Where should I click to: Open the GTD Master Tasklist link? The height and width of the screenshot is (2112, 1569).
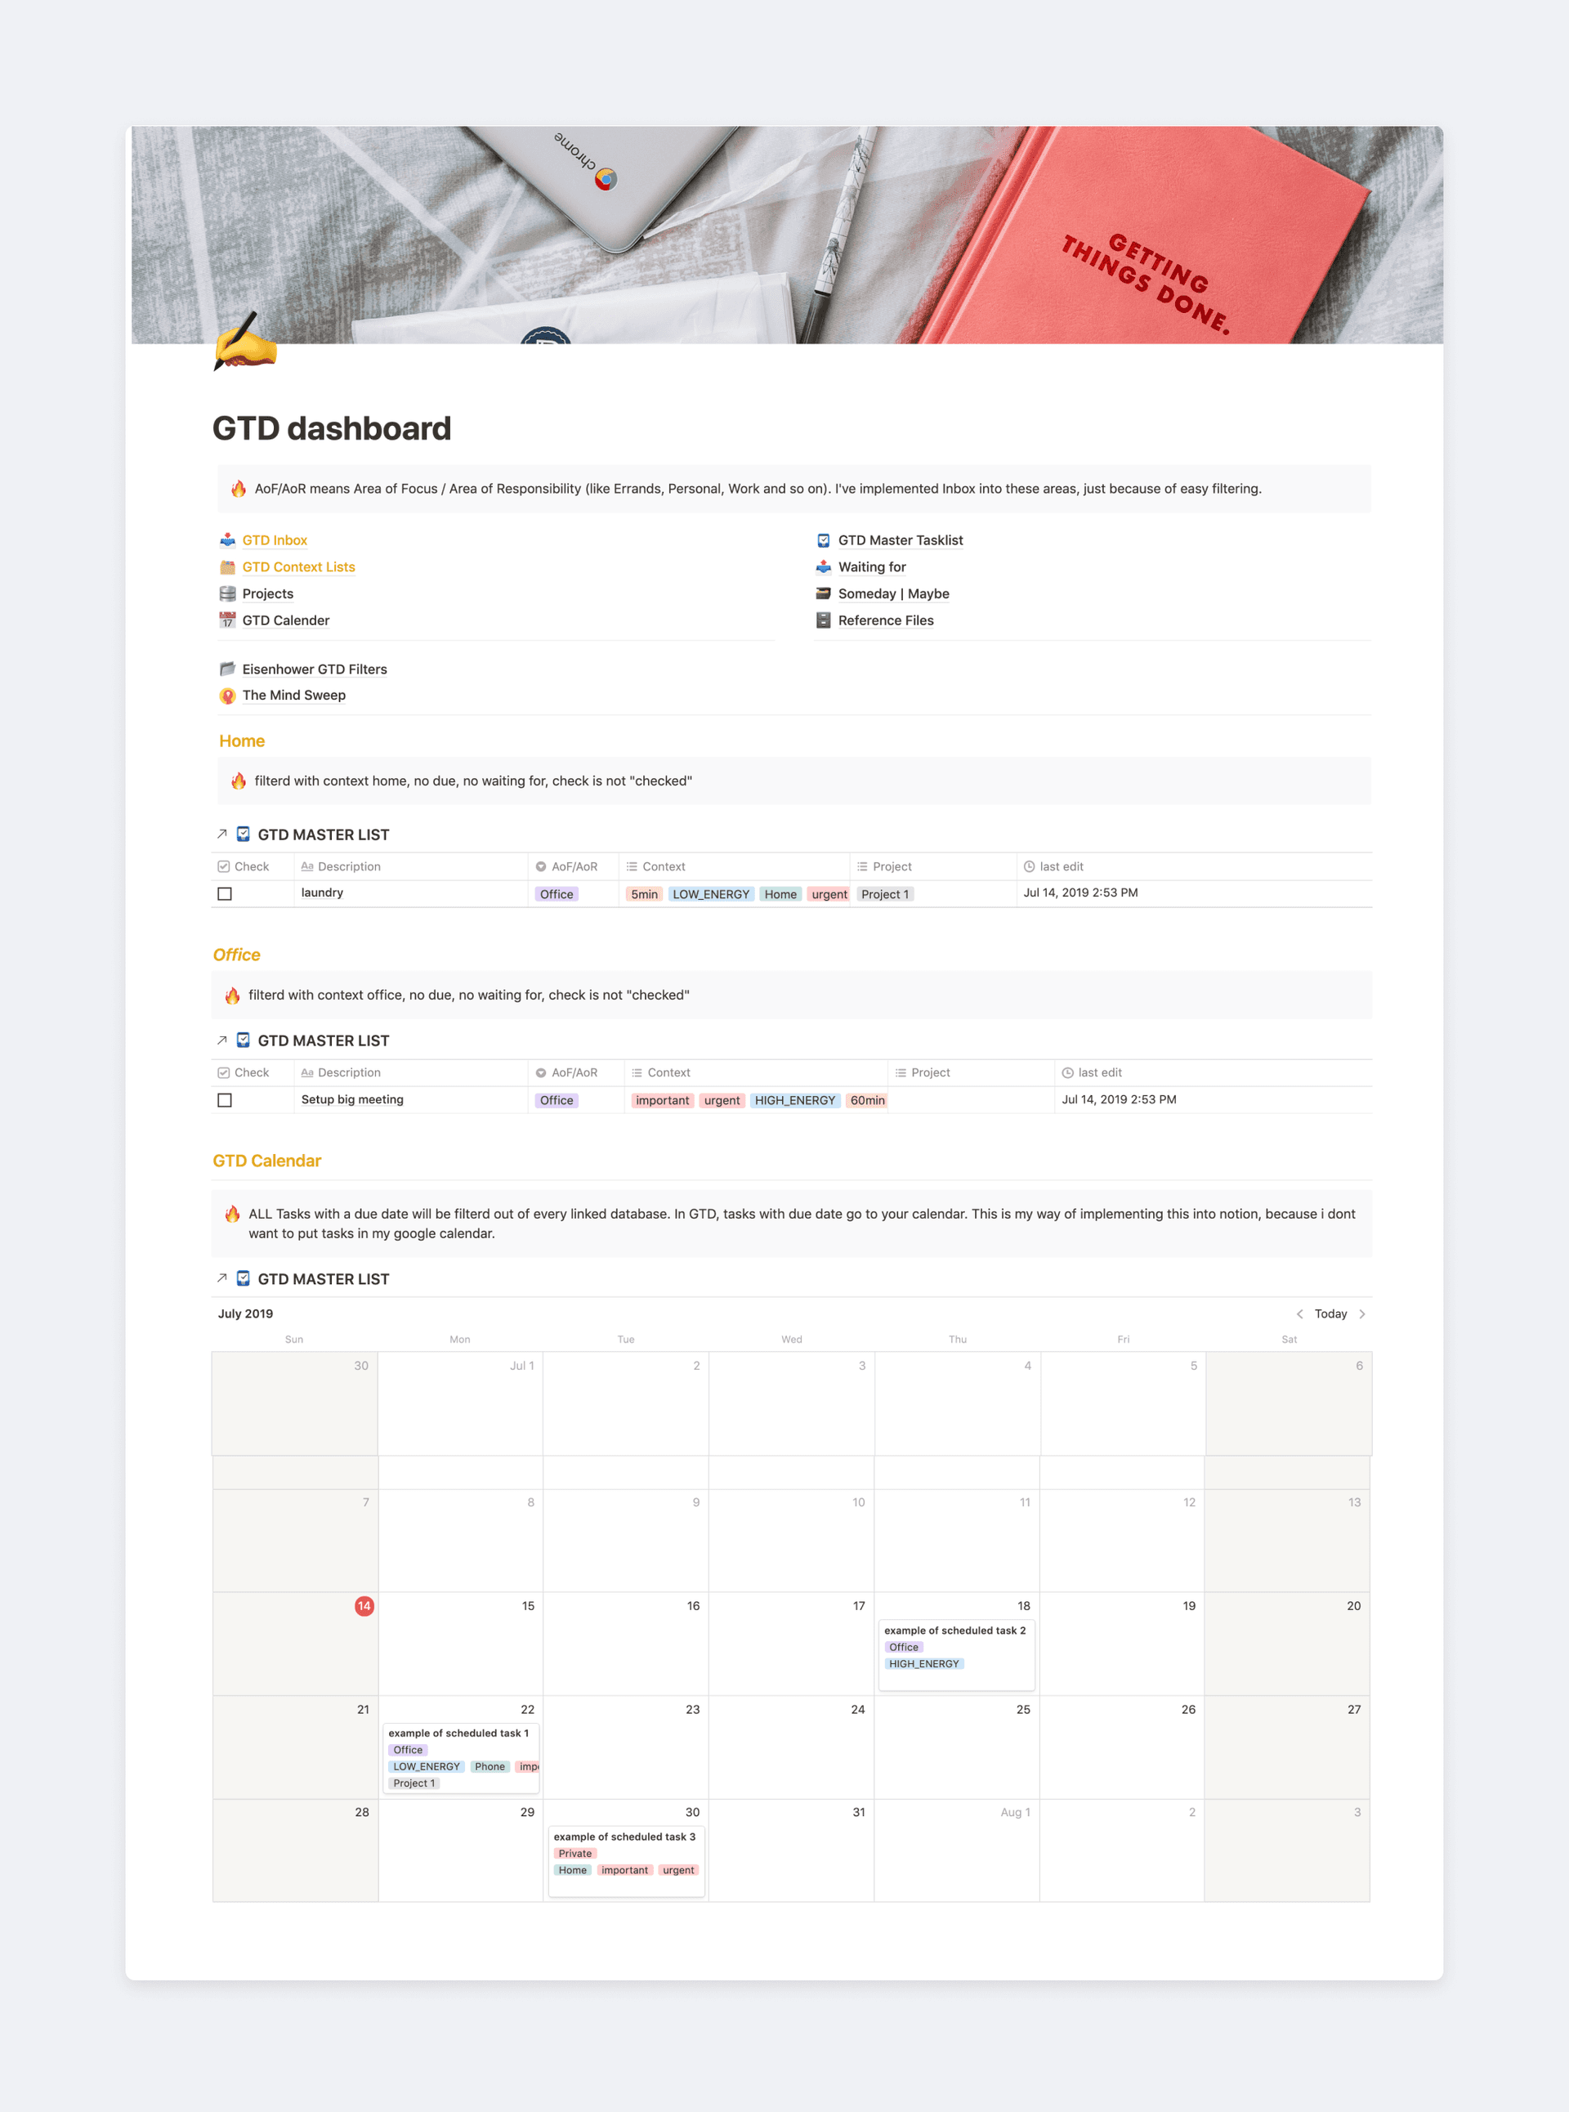[901, 539]
